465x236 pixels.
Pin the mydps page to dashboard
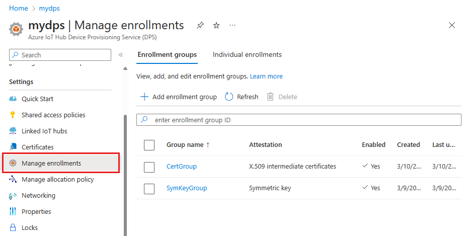pyautogui.click(x=200, y=25)
